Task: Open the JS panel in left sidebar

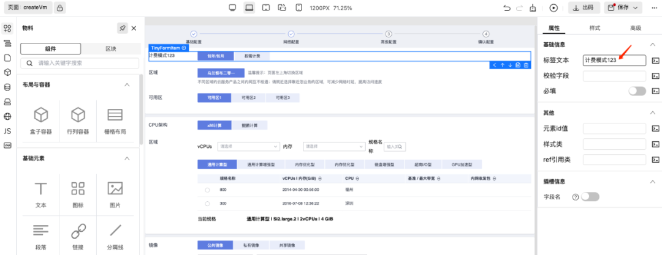Action: coord(7,131)
